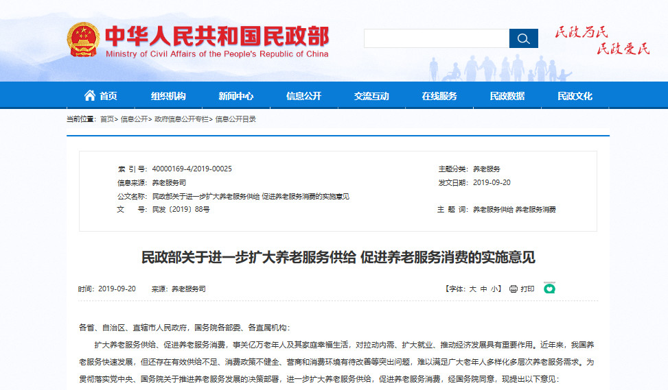Click the 主题分类 value 养老服务
668x390 pixels.
[487, 169]
